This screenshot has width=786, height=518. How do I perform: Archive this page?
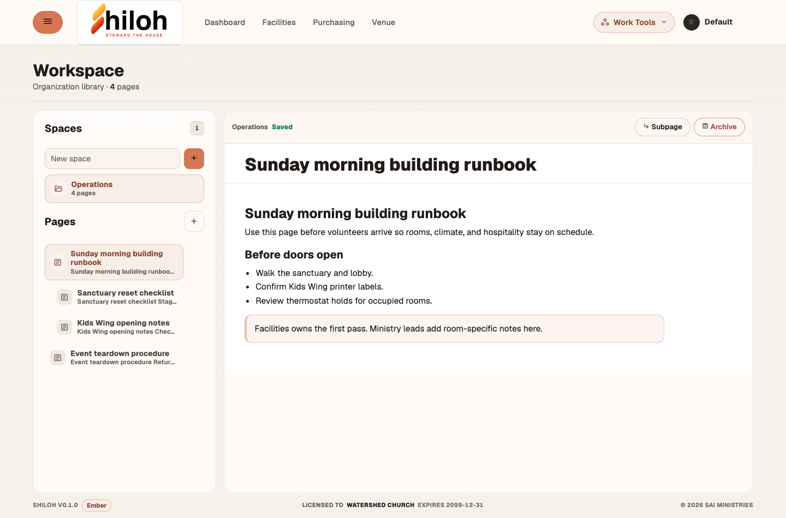[x=719, y=127]
